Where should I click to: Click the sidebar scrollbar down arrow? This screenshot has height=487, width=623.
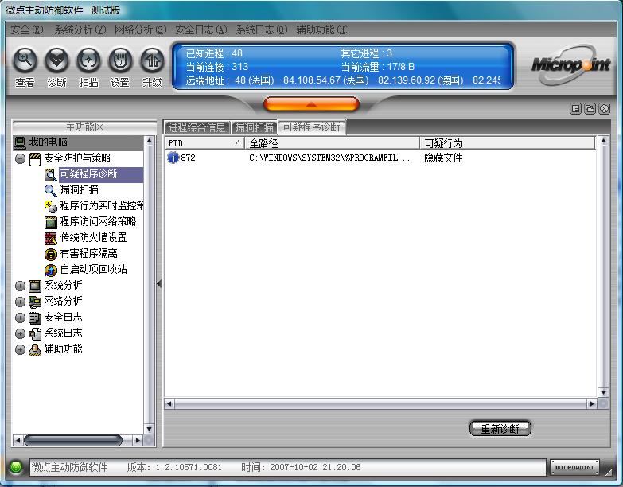149,429
